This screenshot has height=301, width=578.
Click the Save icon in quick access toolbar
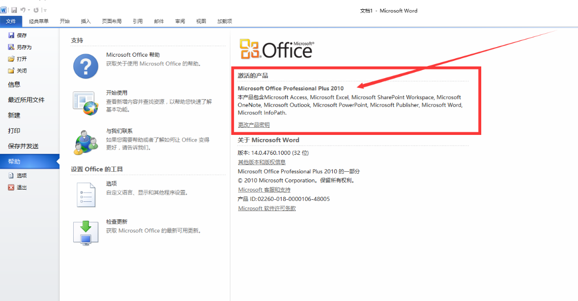coord(14,10)
